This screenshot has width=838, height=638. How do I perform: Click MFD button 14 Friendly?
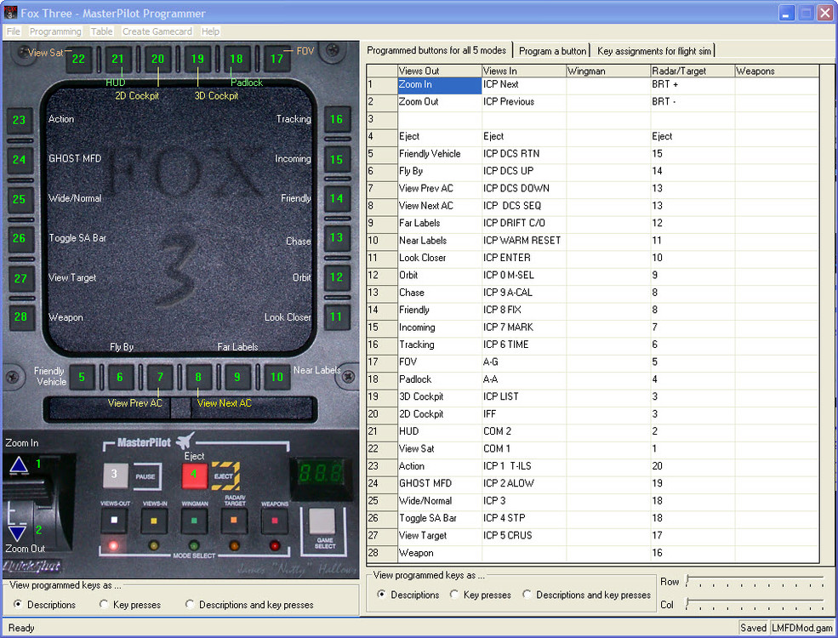[x=336, y=198]
